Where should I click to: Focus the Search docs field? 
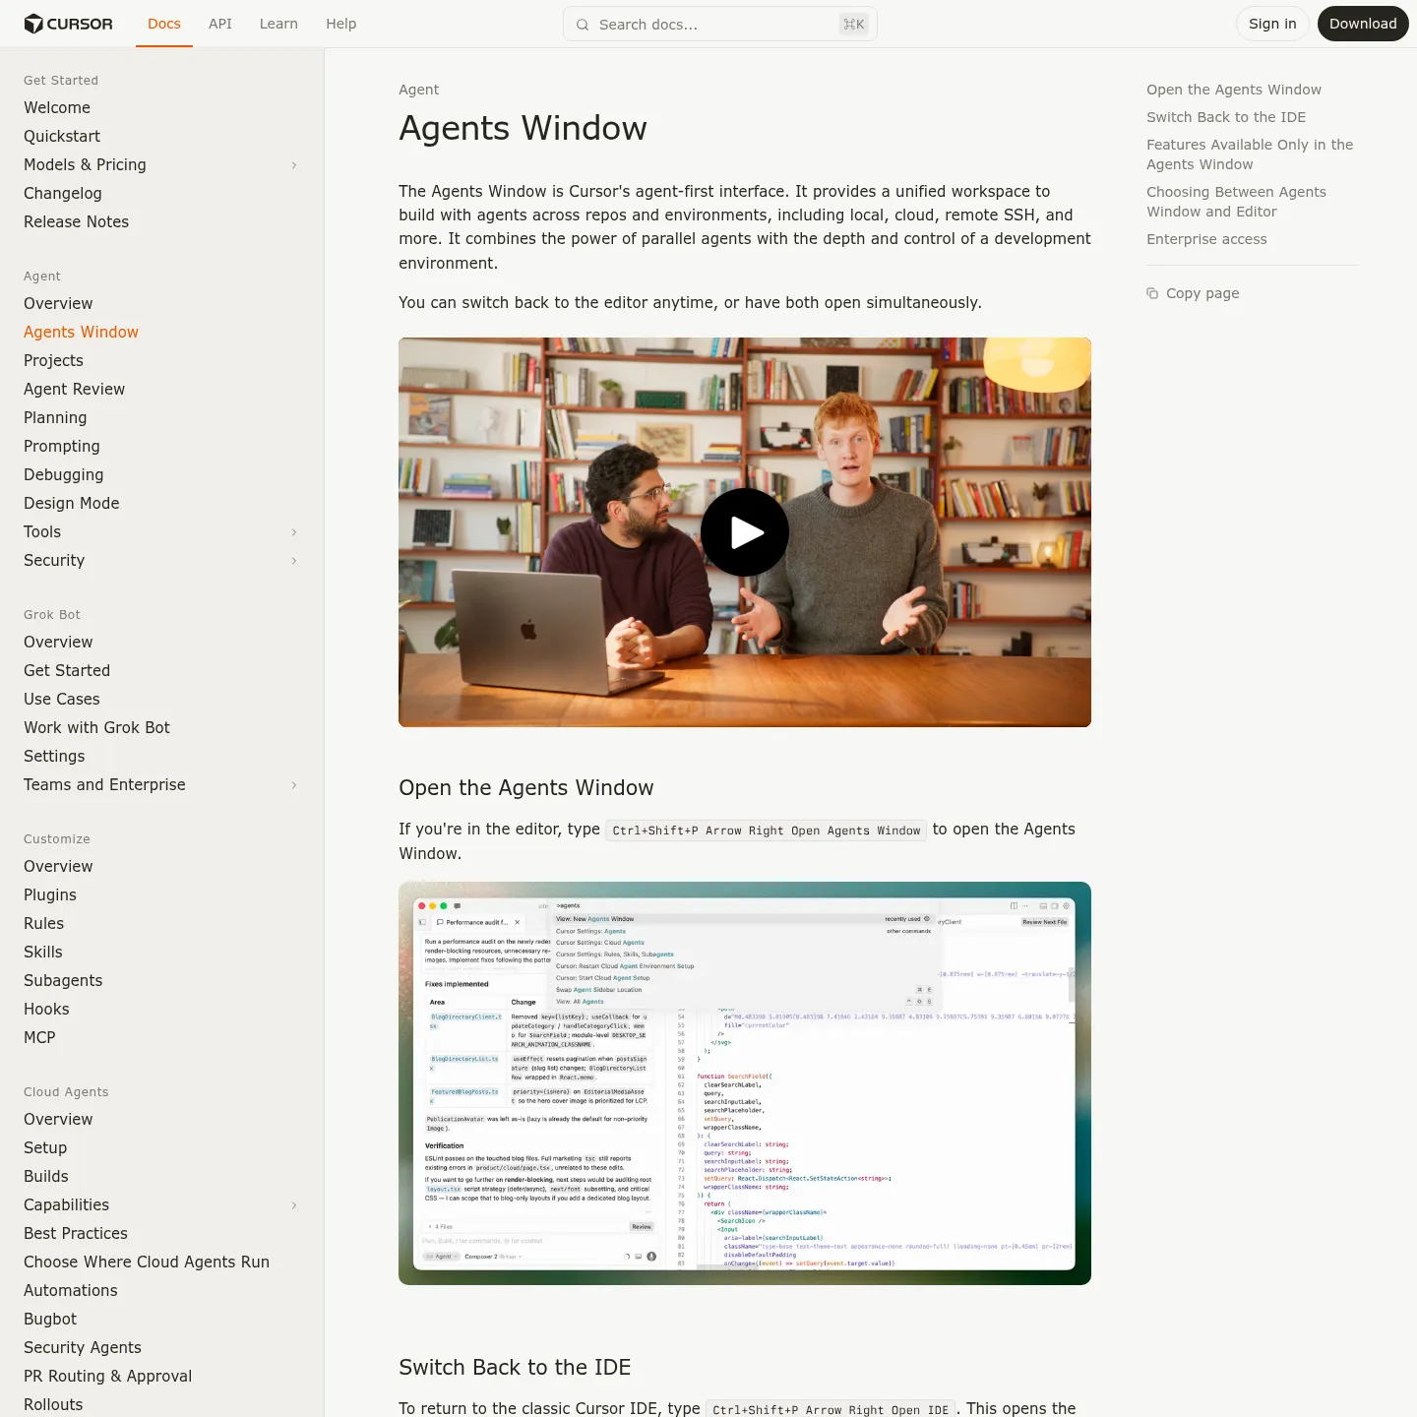[x=720, y=24]
